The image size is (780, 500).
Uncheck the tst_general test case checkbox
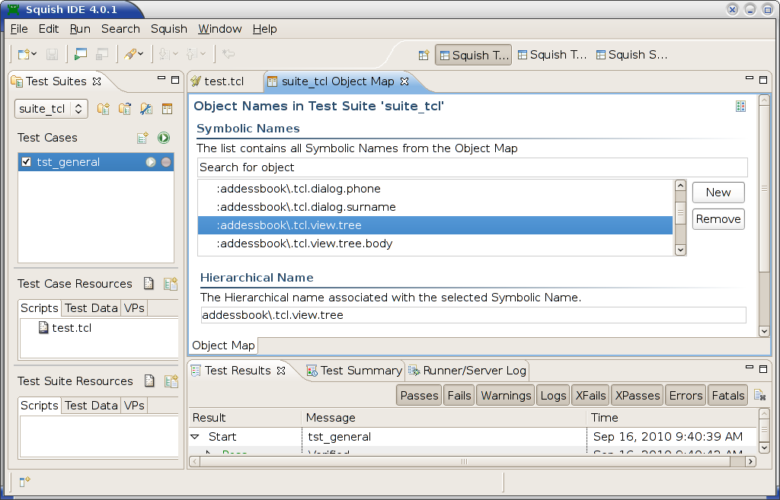click(x=27, y=162)
